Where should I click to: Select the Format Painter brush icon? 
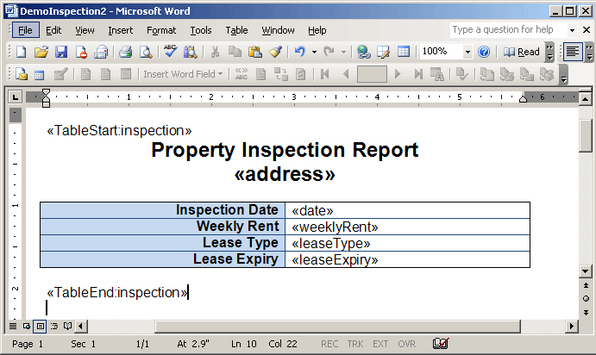(274, 52)
